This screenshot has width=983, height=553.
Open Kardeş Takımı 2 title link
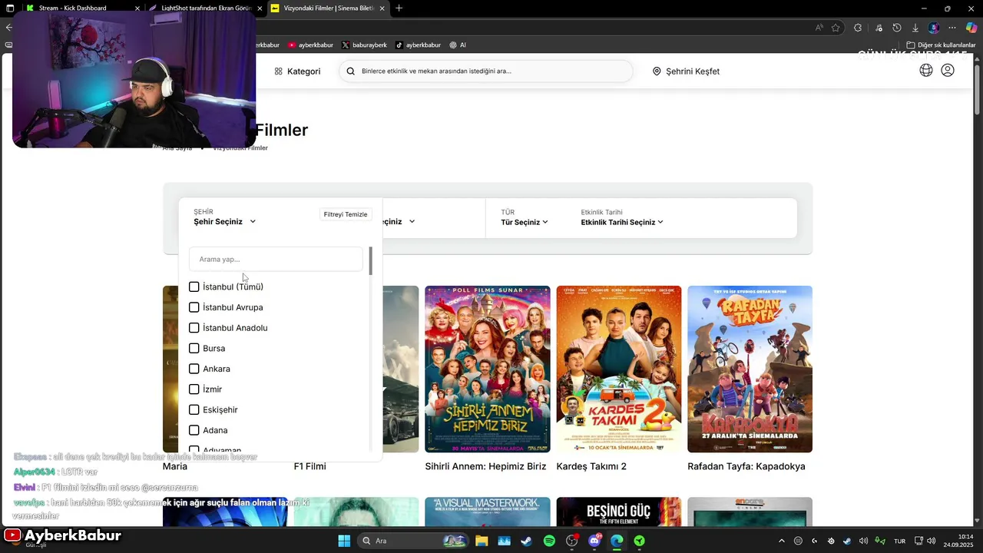591,466
